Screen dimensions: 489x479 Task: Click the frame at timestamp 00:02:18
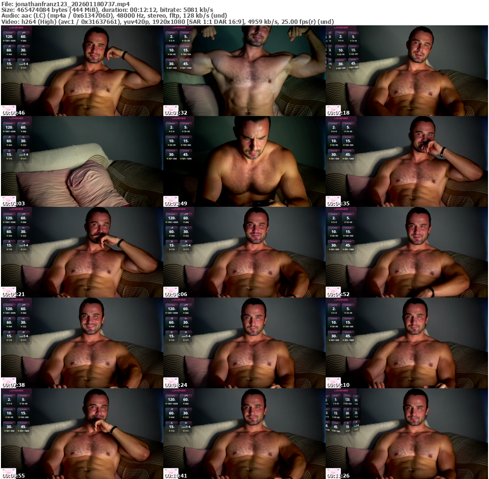(x=406, y=71)
